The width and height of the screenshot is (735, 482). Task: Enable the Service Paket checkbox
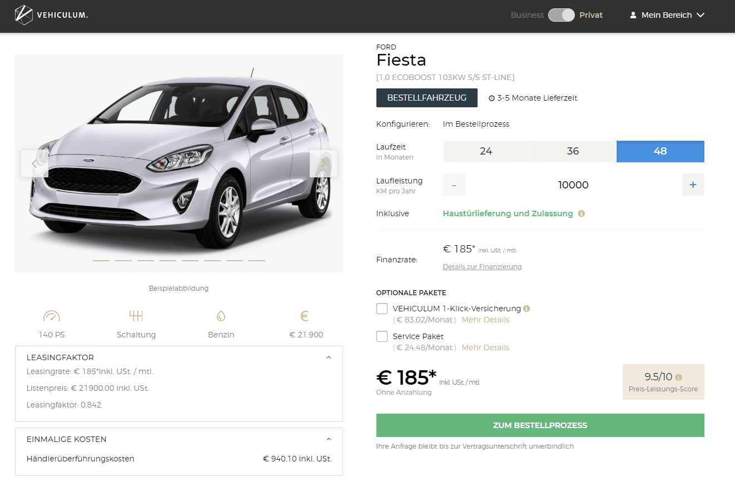pos(382,336)
